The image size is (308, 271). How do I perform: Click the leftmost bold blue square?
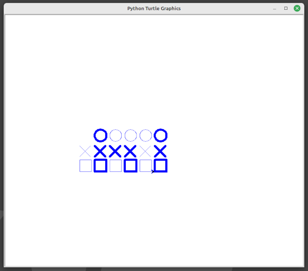[101, 166]
